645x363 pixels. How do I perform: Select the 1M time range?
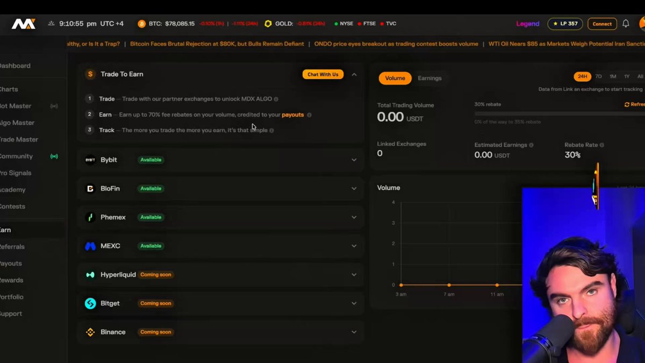point(613,76)
